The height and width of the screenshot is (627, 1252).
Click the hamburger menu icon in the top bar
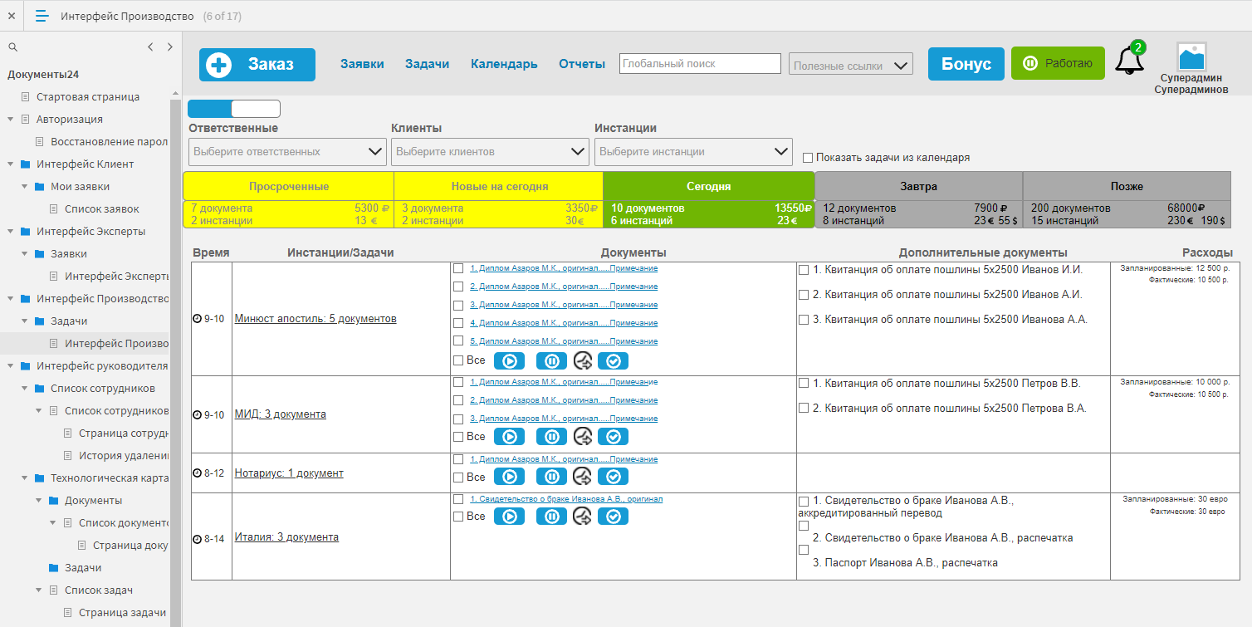click(x=42, y=16)
